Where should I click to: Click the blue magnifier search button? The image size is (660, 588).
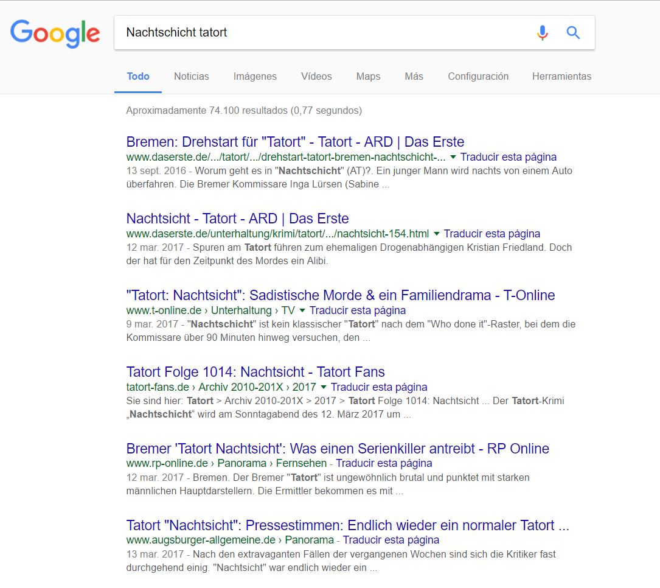573,32
